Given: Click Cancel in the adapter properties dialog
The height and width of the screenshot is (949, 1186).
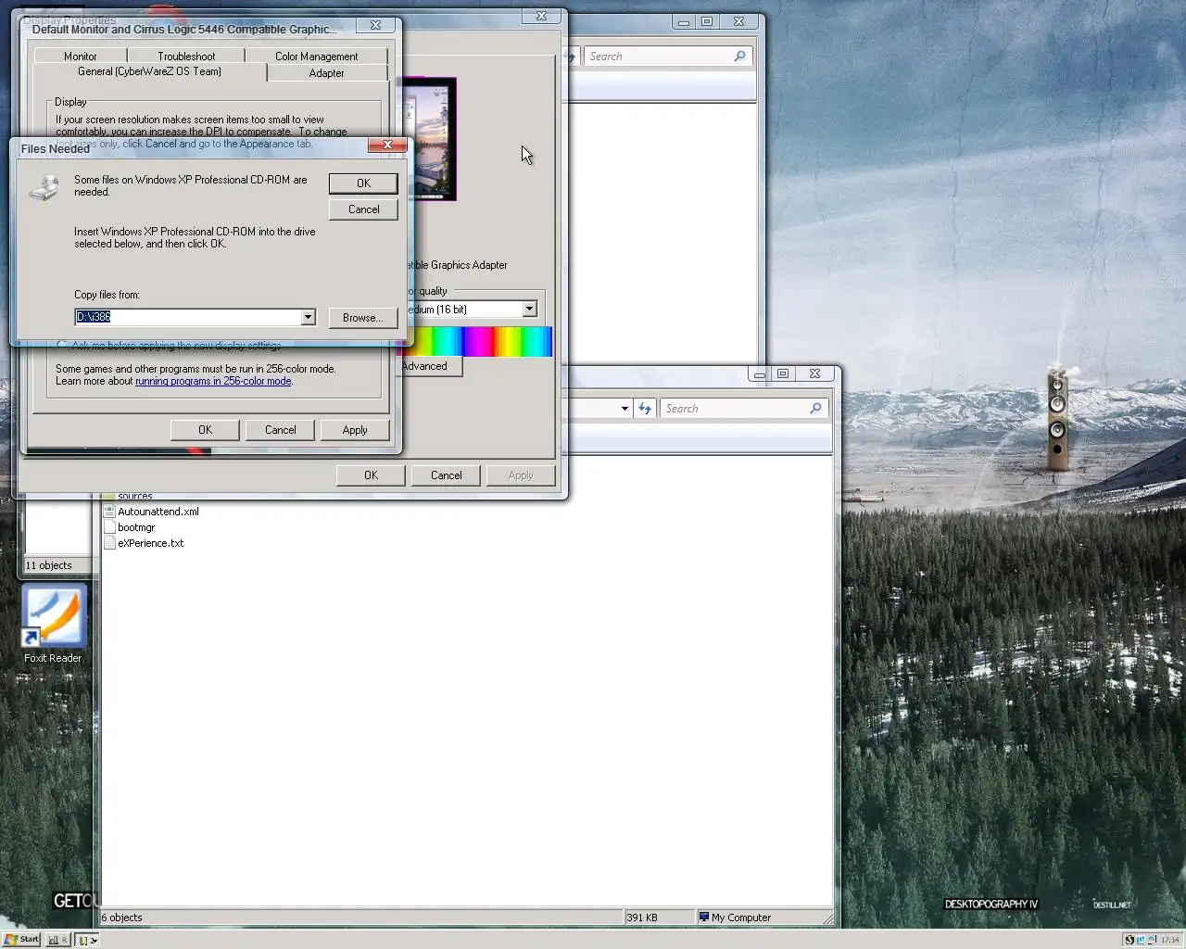Looking at the screenshot, I should tap(280, 430).
